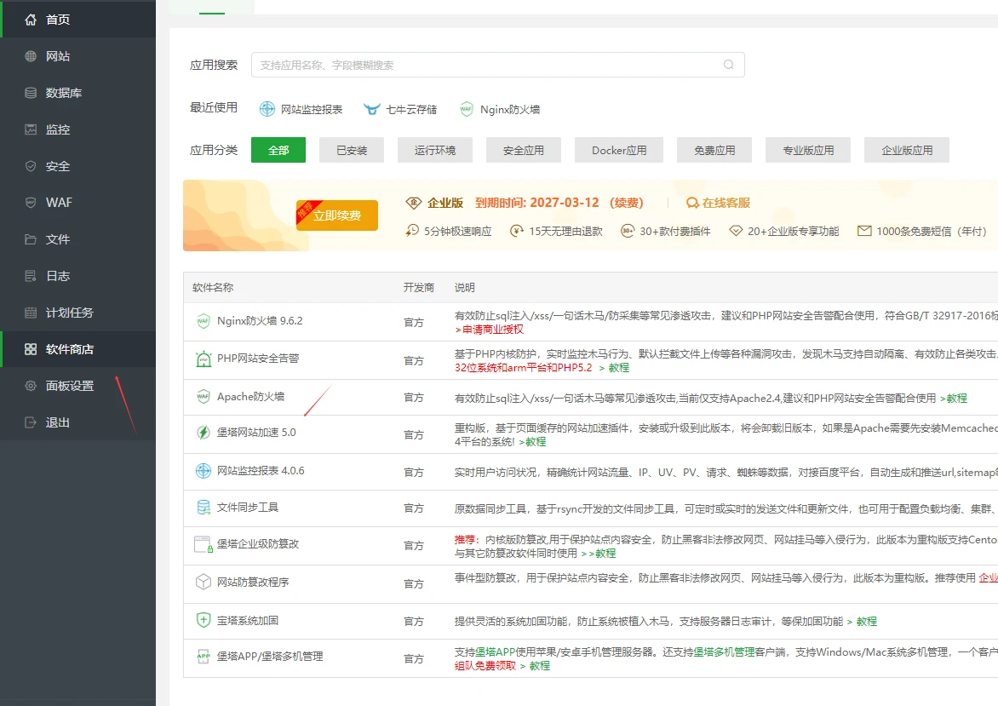The image size is (998, 706).
Task: Open 教程 link in PHP网站安全告警 row
Action: tap(619, 367)
